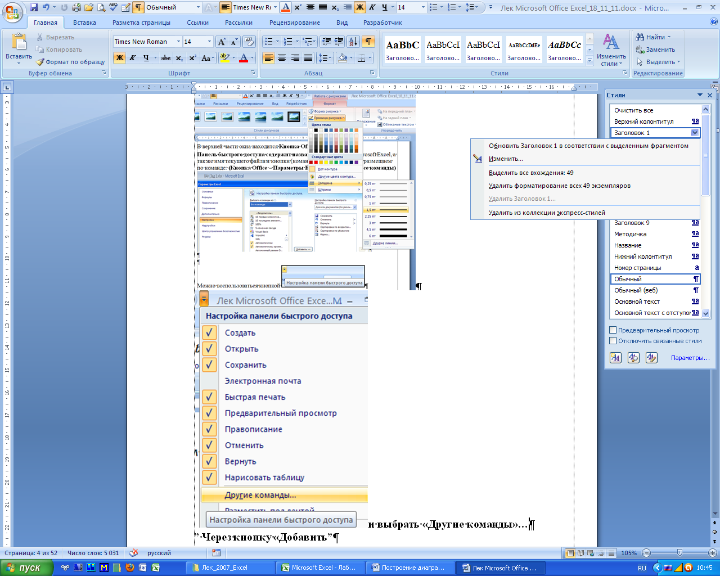
Task: Click Undo in Quick Access Toolbar
Action: pyautogui.click(x=46, y=7)
